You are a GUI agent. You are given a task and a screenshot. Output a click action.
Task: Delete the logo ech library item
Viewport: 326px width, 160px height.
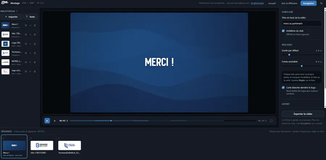point(35,71)
